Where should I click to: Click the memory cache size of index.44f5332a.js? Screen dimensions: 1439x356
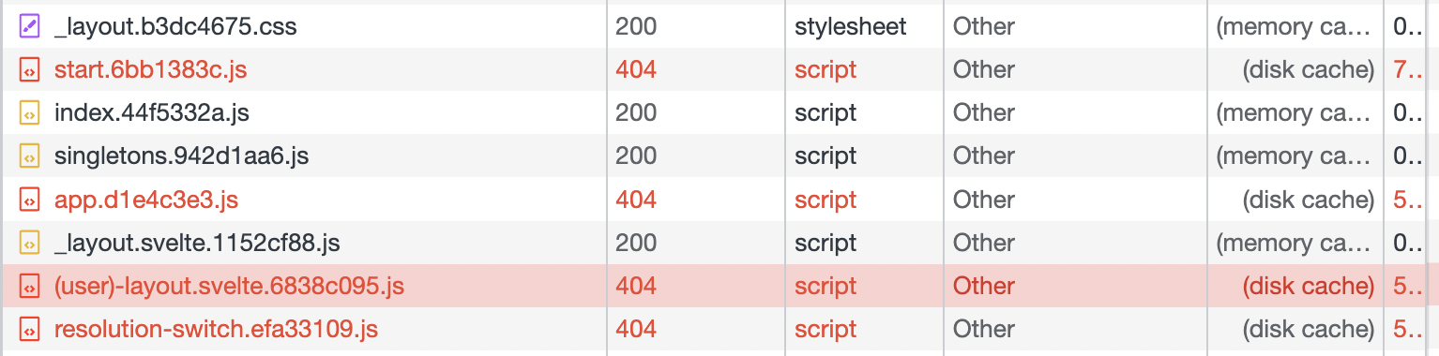point(1295,113)
